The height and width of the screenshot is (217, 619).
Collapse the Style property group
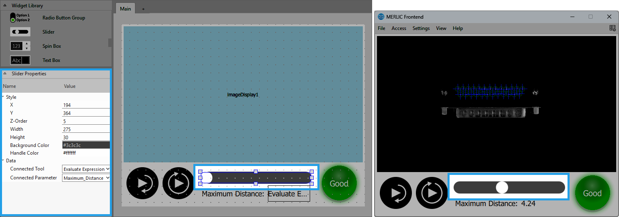(x=3, y=97)
